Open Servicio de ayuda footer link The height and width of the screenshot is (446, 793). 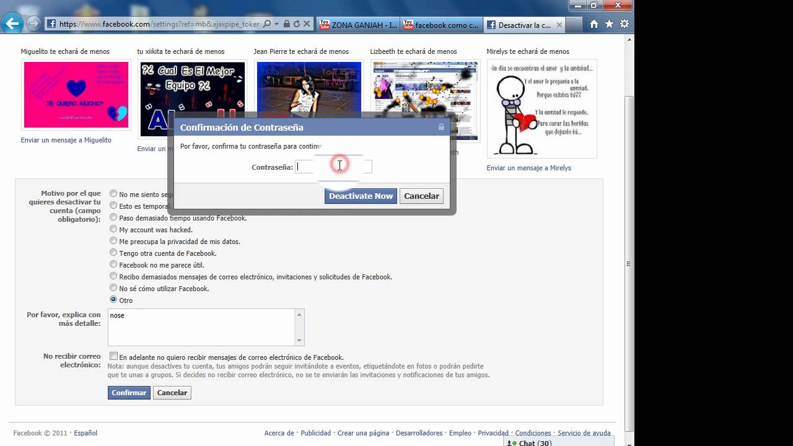[584, 433]
